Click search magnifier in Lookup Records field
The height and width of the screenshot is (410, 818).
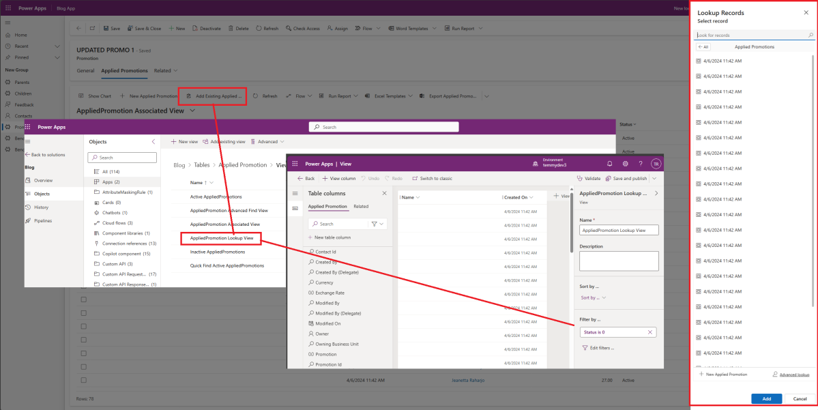coord(810,35)
